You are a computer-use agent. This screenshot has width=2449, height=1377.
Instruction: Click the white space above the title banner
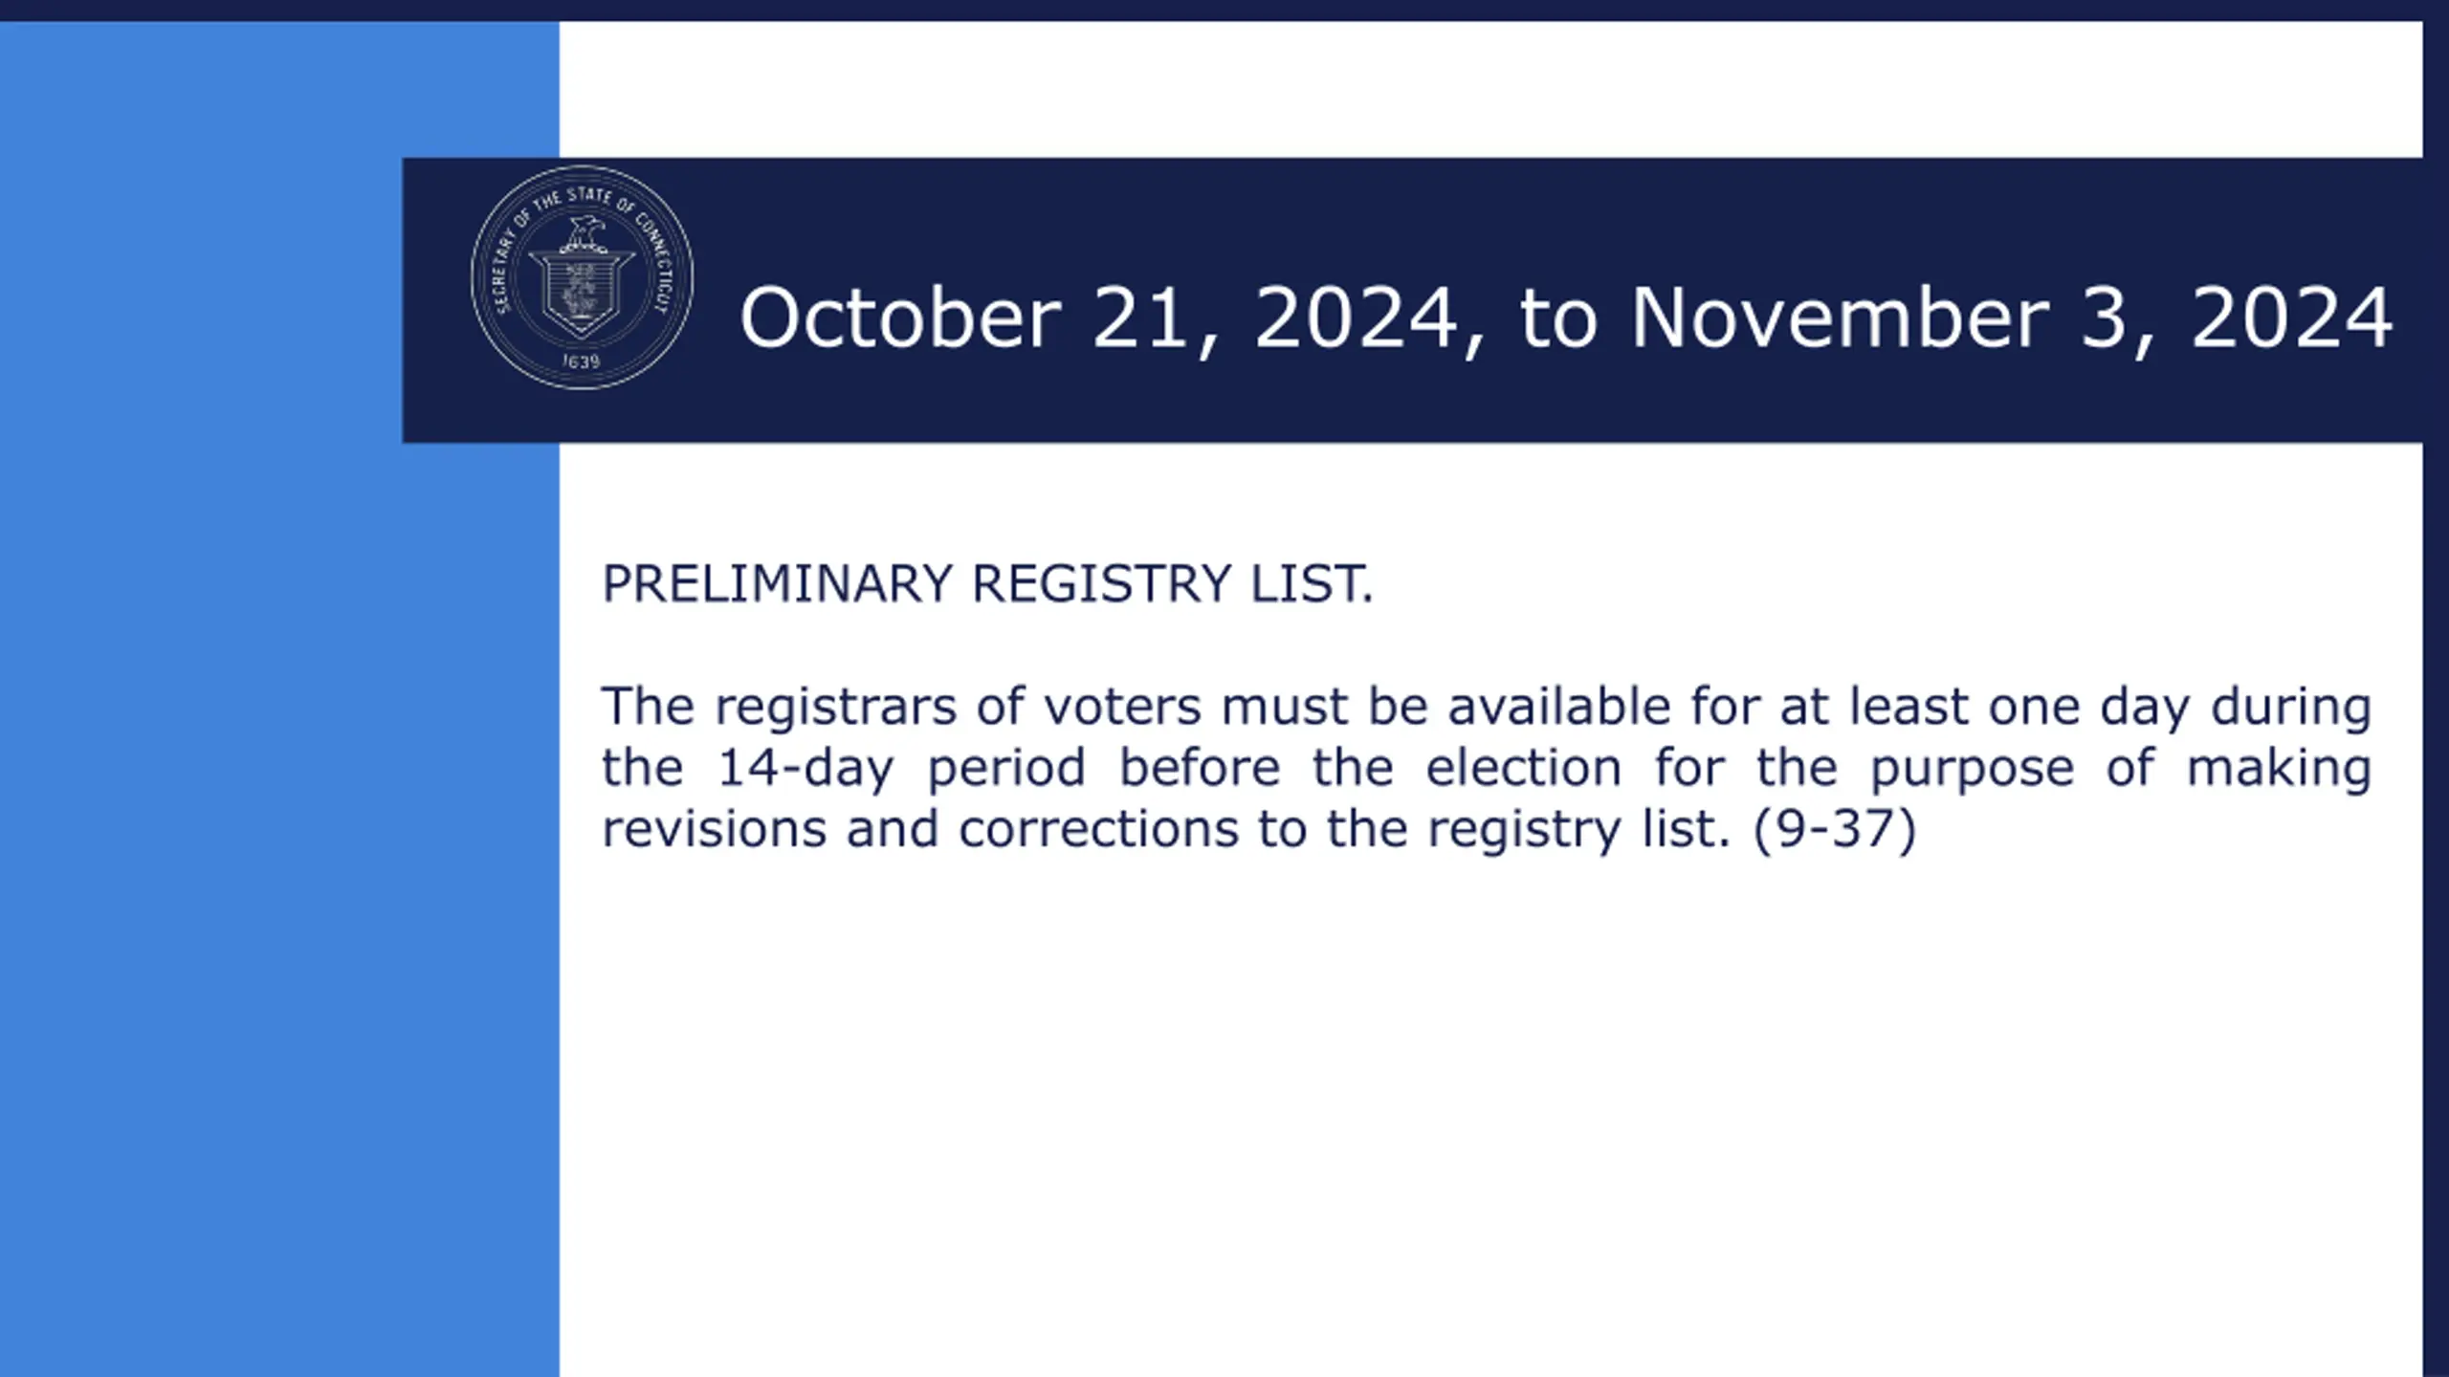[x=1490, y=89]
